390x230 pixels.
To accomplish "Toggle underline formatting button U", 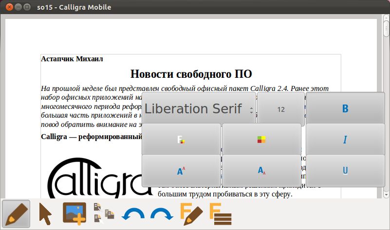I will 345,171.
